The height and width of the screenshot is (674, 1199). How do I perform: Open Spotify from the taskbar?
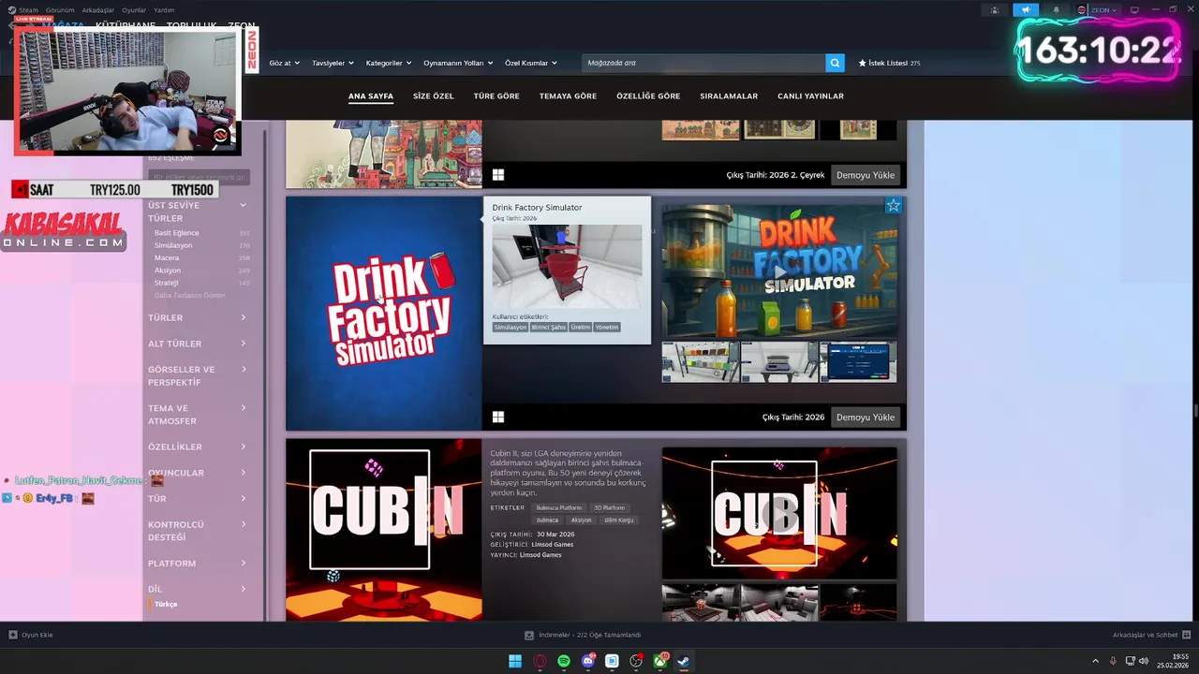(x=564, y=661)
